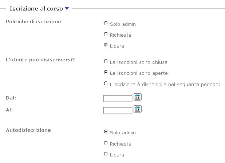Enable L'iscrizione è disponibile nel seguente periodo
The height and width of the screenshot is (163, 225).
click(106, 84)
